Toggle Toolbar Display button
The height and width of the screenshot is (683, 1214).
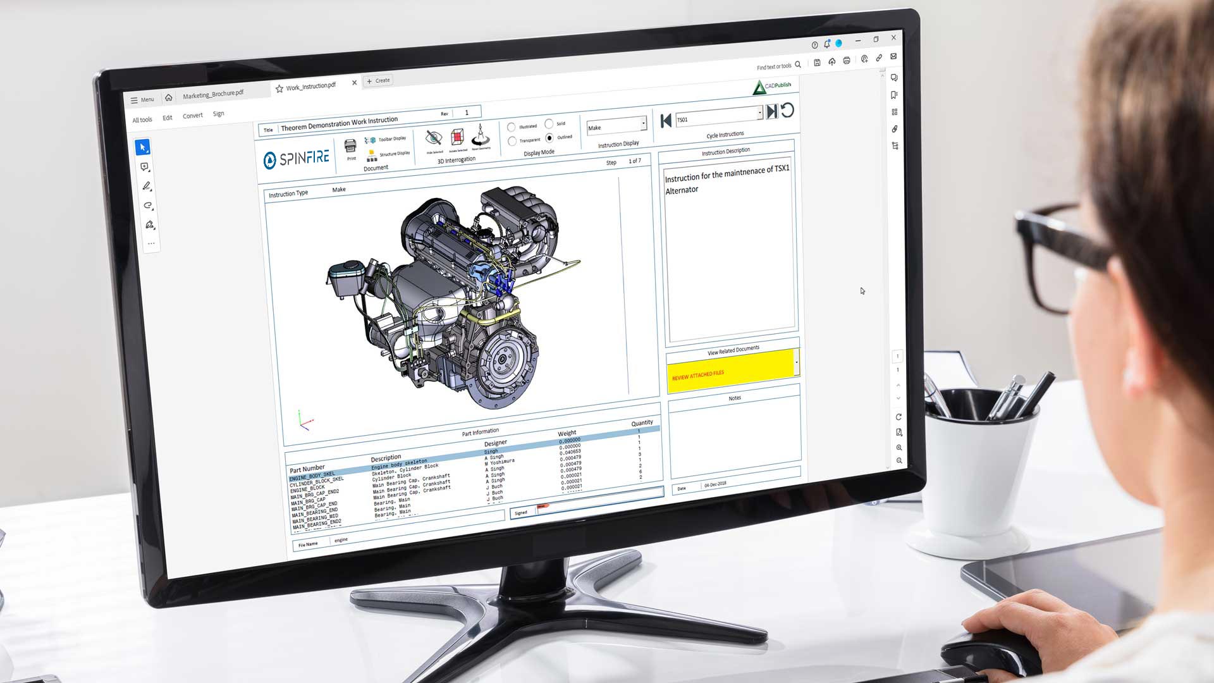[x=386, y=139]
